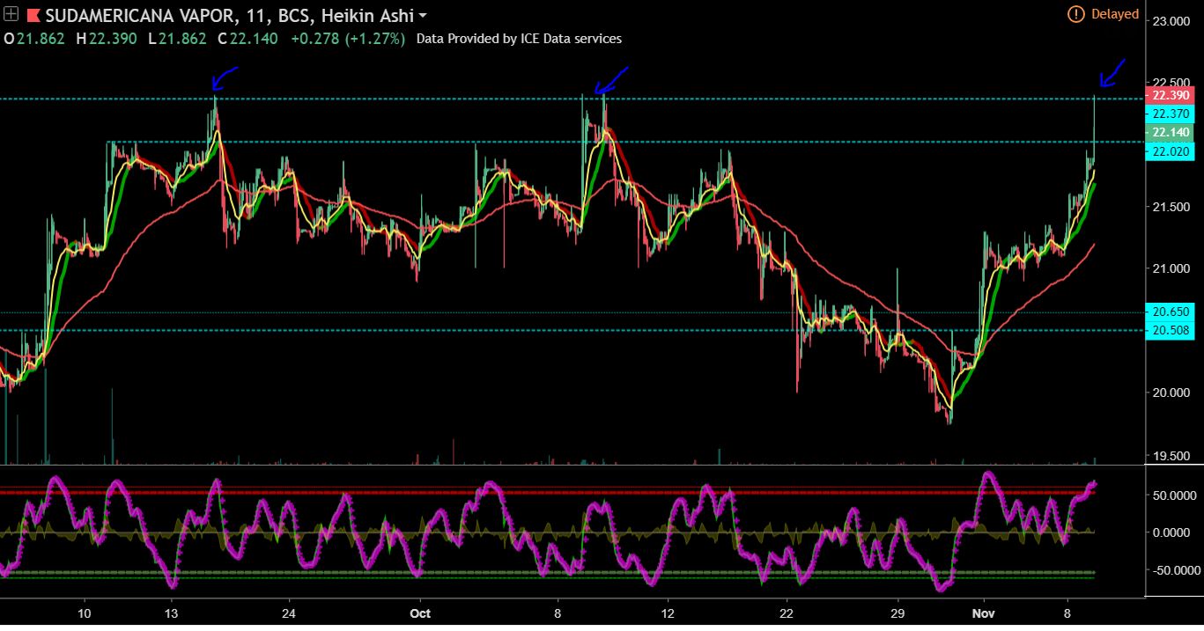Click the 29 date label on the time axis
This screenshot has height=631, width=1204.
897,613
